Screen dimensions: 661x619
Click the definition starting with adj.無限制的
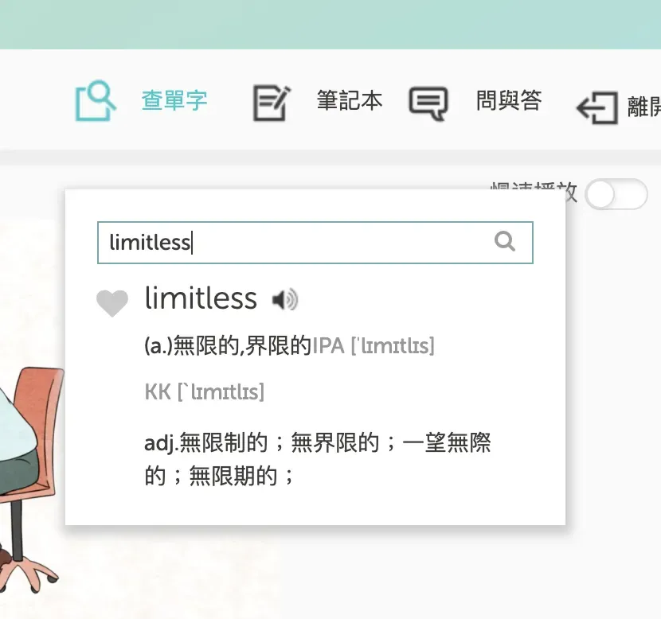click(x=318, y=459)
